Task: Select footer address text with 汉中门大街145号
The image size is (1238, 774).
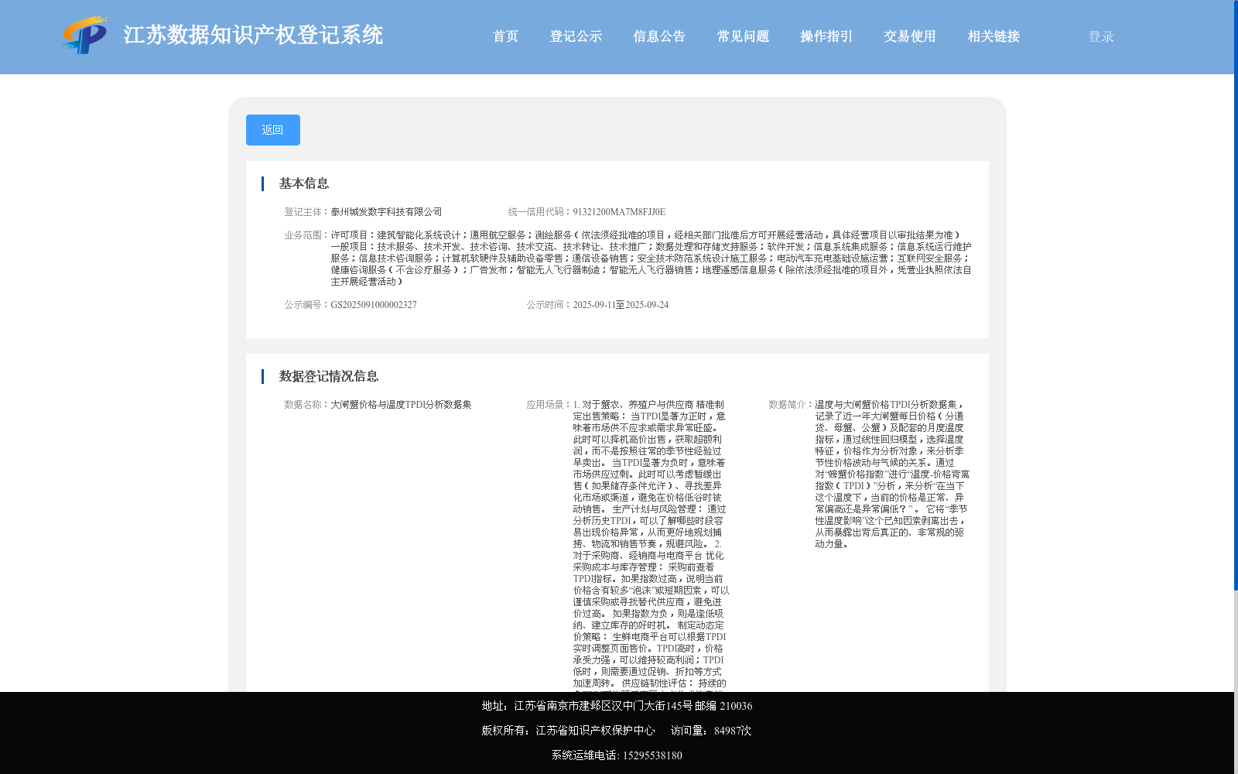Action: [617, 706]
